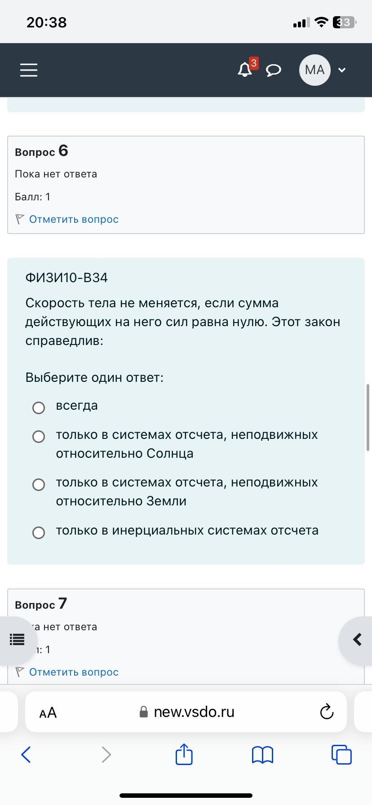This screenshot has width=372, height=805.
Task: Click the MA user avatar
Action: (x=314, y=70)
